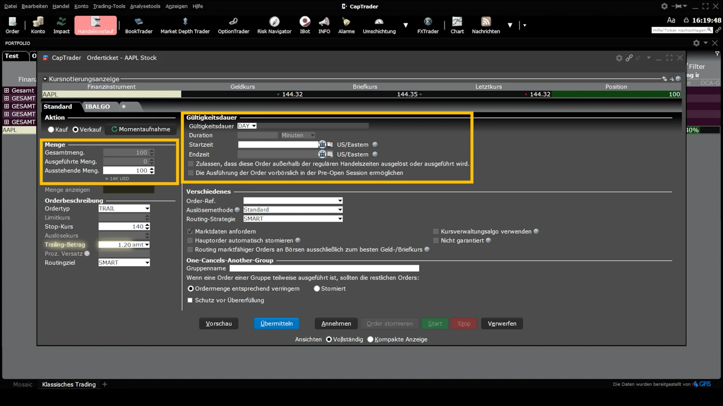Screen dimensions: 723x406
Task: Click the Übermitteln button
Action: 276,323
